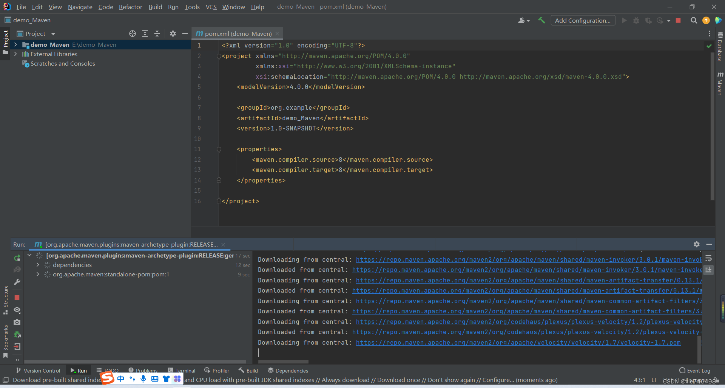
Task: Stop the running Maven process
Action: (17, 298)
